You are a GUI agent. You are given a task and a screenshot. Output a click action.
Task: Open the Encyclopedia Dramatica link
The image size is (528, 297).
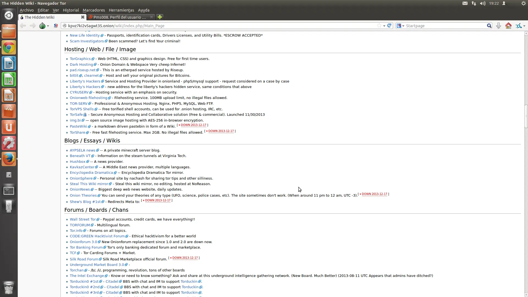pyautogui.click(x=91, y=173)
